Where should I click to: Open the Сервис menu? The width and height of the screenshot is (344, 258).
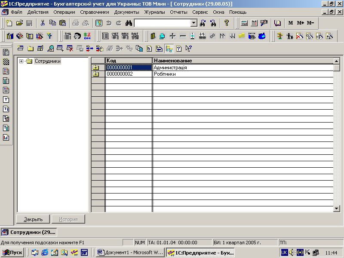200,12
